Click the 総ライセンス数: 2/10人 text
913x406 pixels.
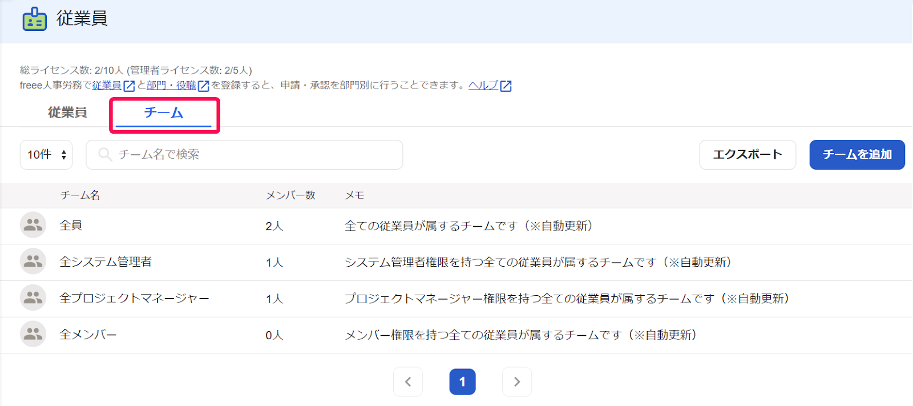[72, 70]
